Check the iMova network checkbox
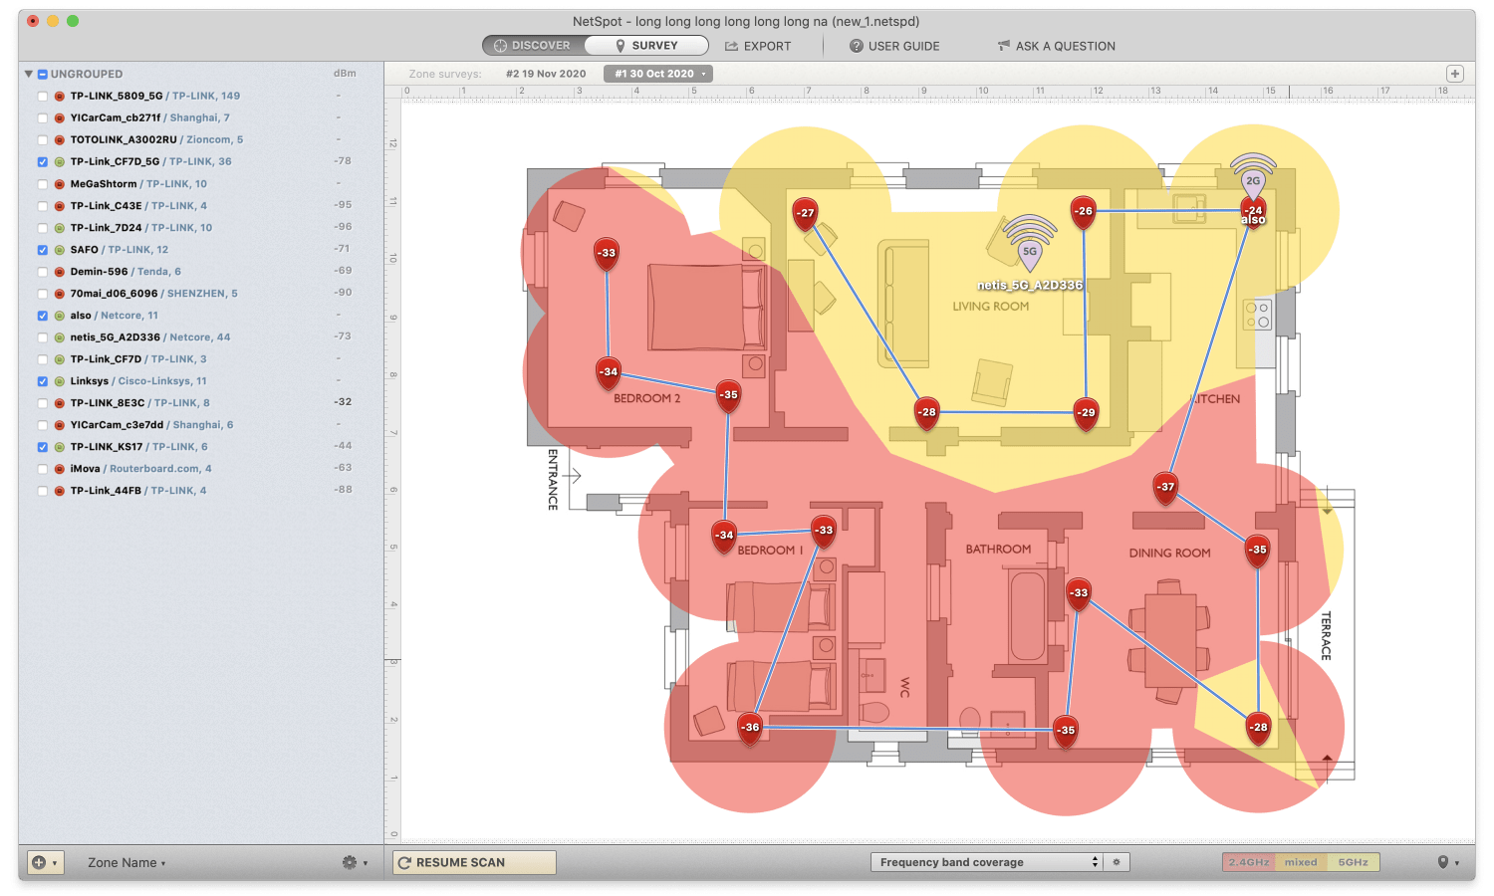Screen dimensions: 1494x896 42,469
